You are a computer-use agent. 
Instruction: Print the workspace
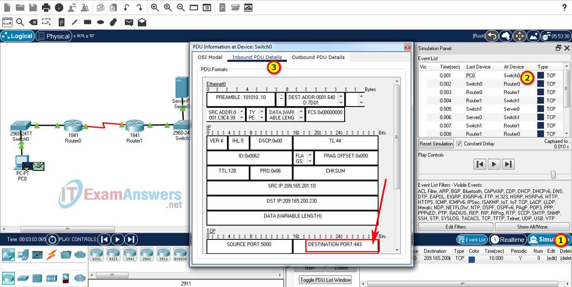click(46, 8)
